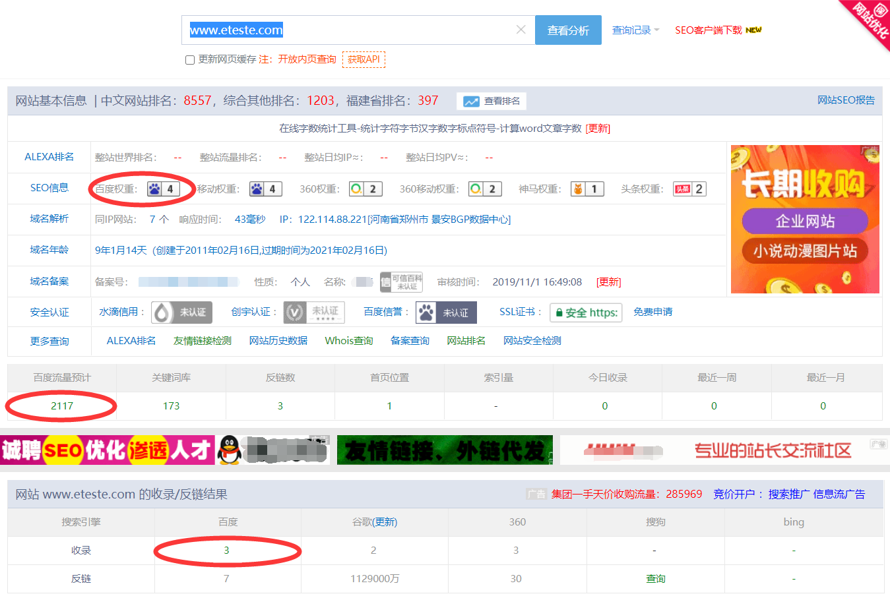The image size is (890, 600).
Task: Click the 安全 https lock badge
Action: point(586,313)
